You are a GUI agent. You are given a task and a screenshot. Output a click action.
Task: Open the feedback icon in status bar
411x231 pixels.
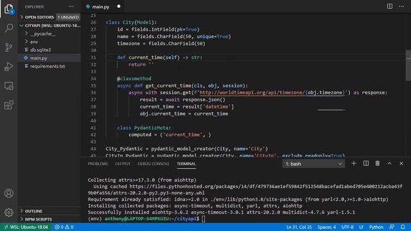click(x=392, y=227)
